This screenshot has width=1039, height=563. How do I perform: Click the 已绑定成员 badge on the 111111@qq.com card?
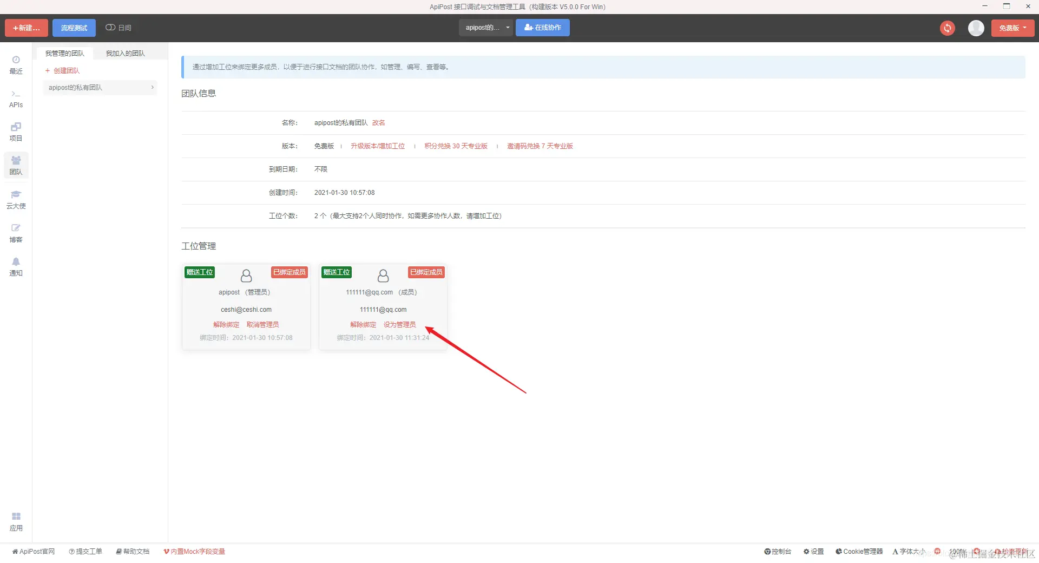tap(426, 272)
